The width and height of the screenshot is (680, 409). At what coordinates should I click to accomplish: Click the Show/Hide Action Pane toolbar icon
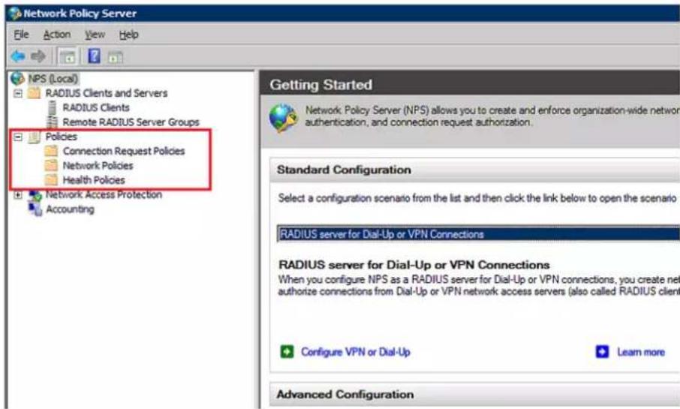pyautogui.click(x=116, y=57)
